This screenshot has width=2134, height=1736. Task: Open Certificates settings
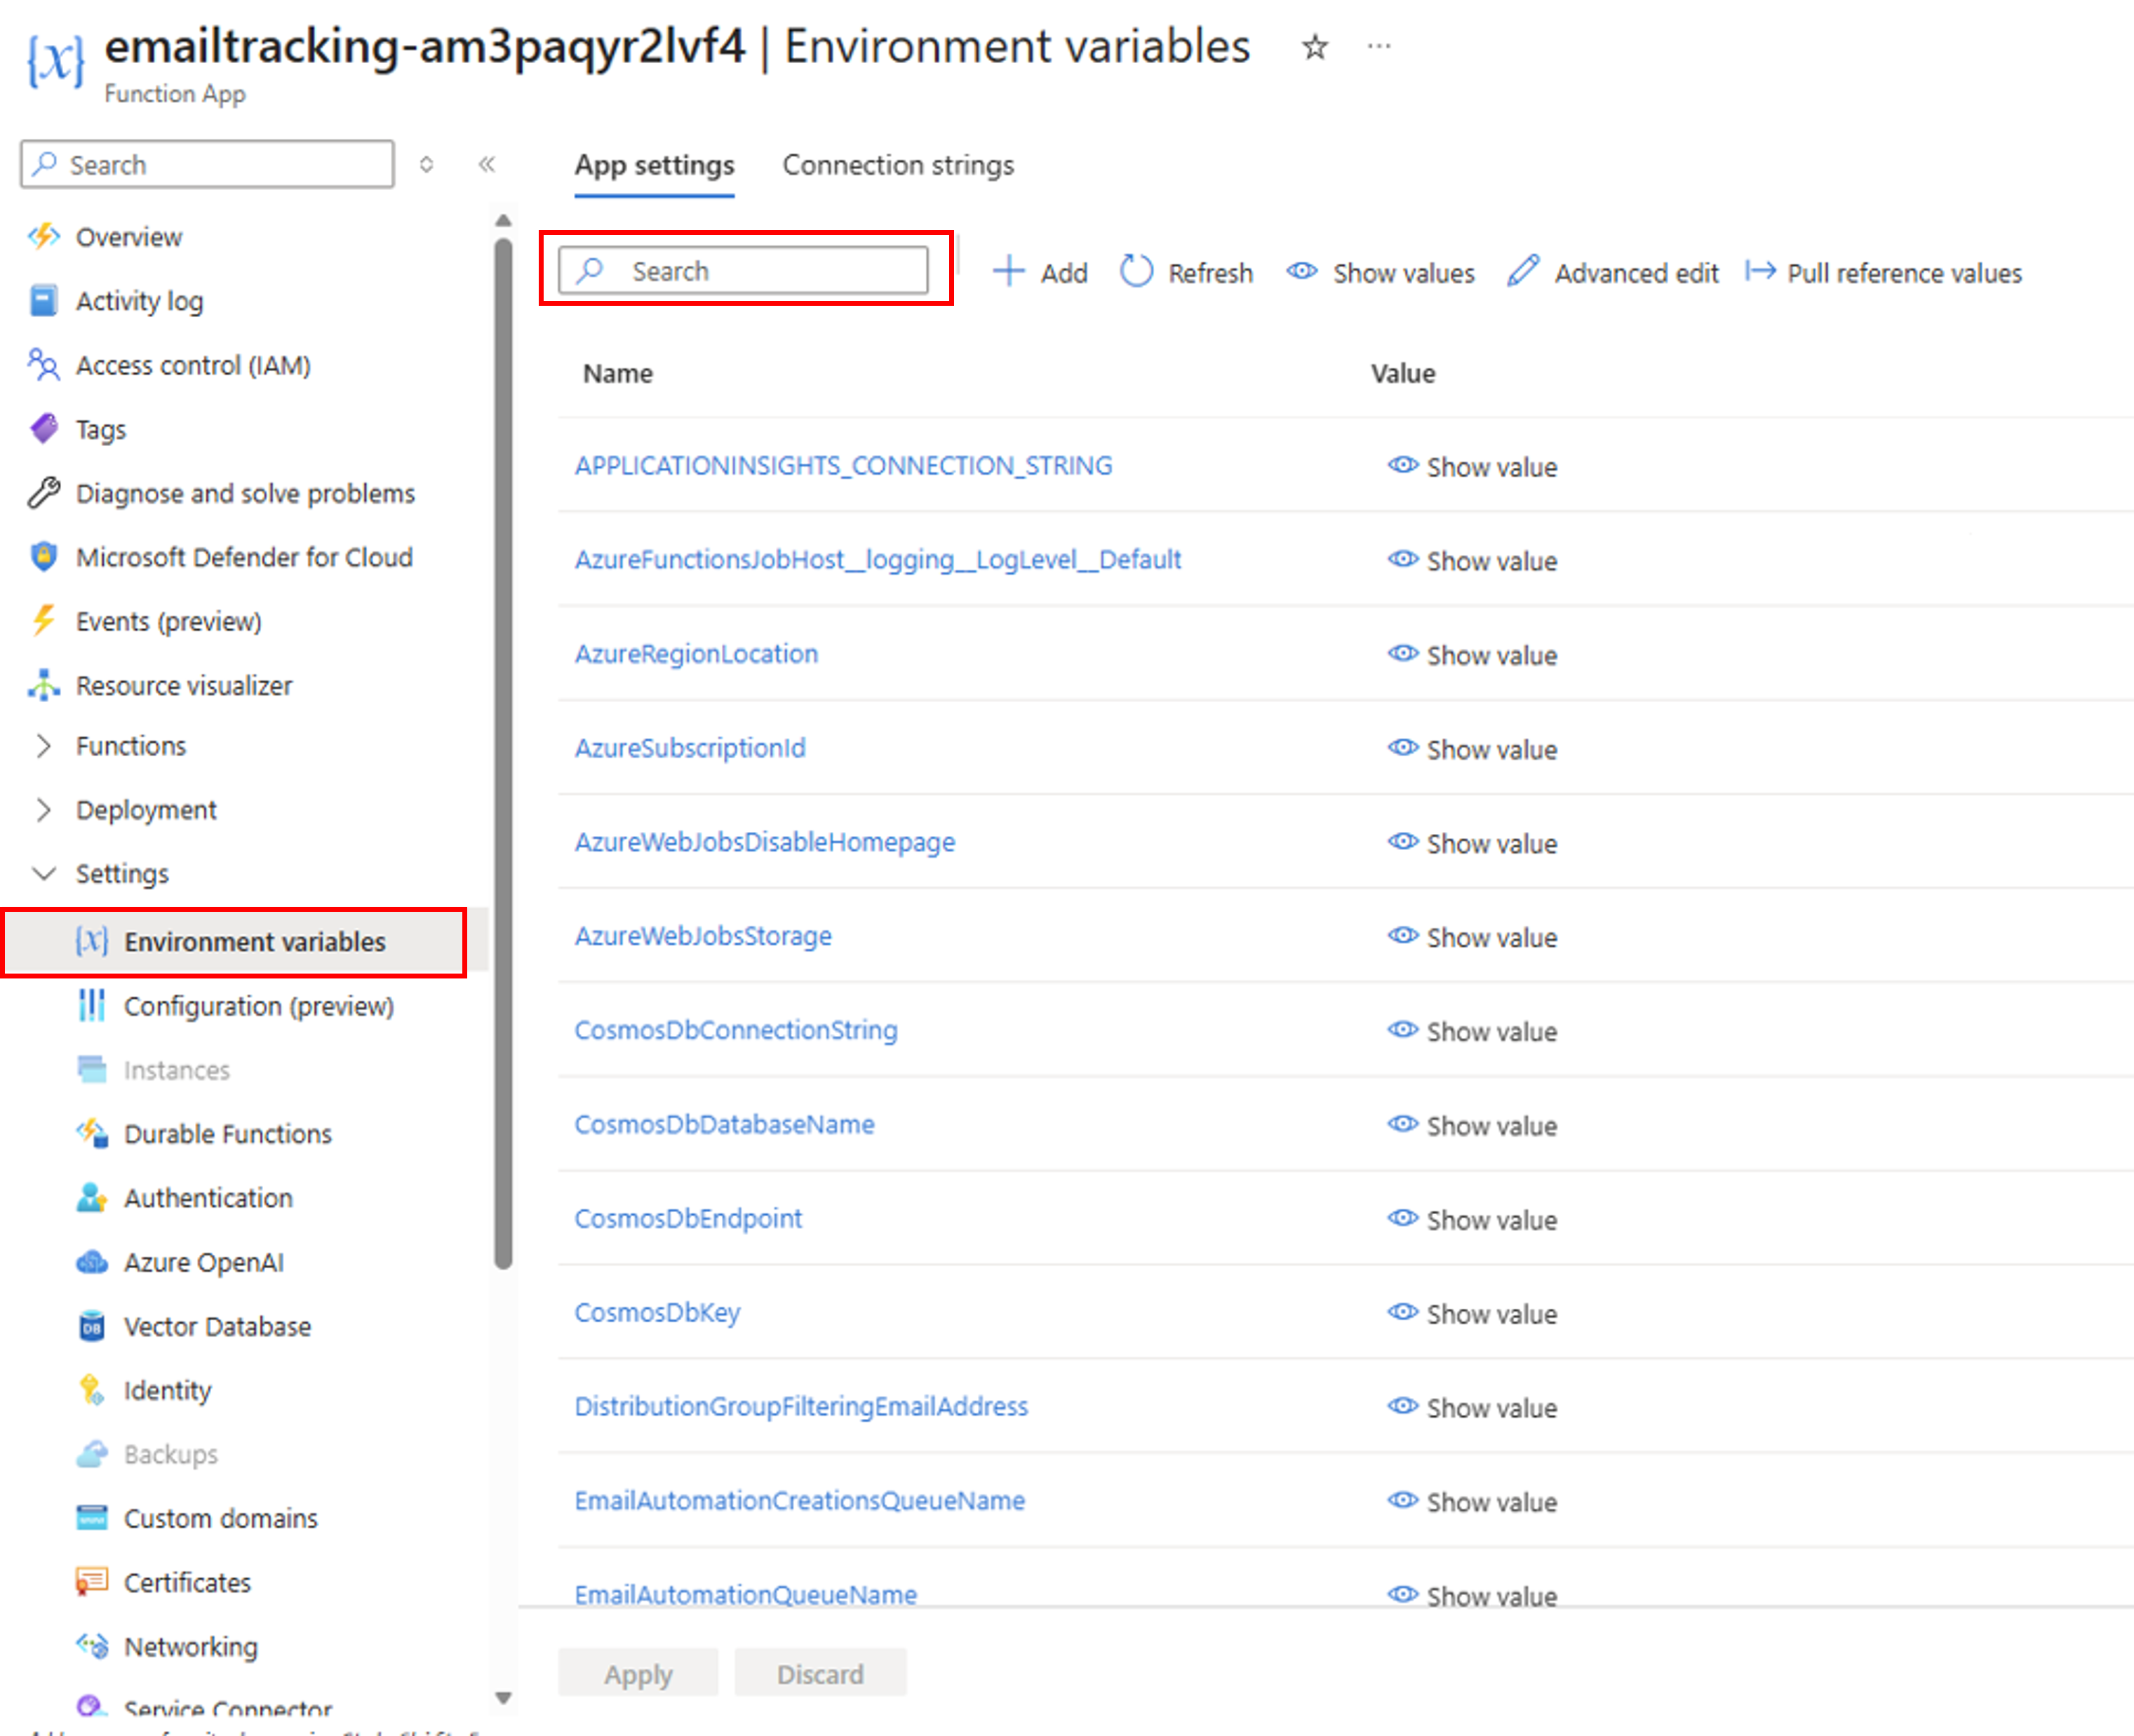click(x=187, y=1582)
